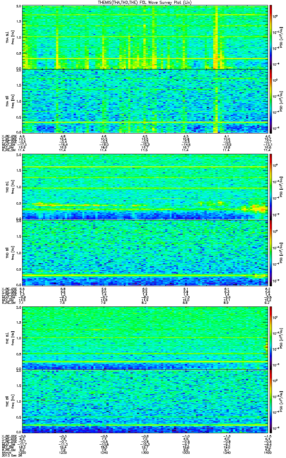
Task: Click the color bar beside THA BII panel
Action: (x=271, y=100)
